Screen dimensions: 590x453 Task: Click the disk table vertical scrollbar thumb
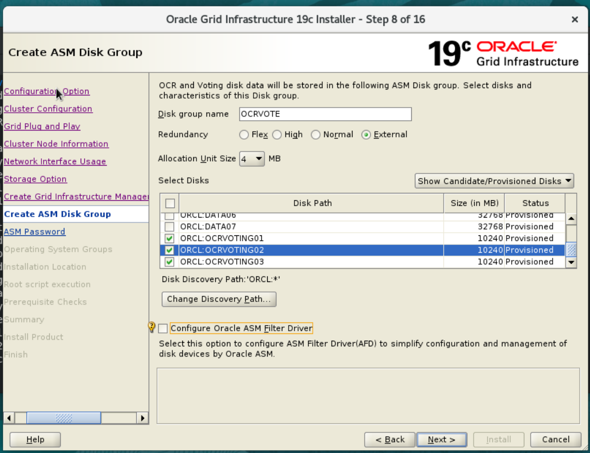571,250
